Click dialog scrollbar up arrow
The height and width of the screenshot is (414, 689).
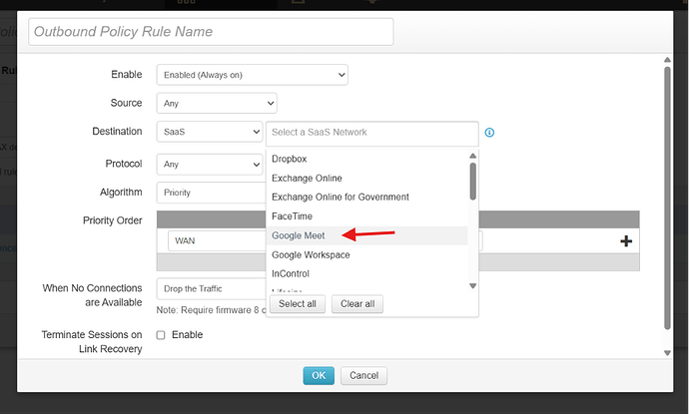click(667, 60)
